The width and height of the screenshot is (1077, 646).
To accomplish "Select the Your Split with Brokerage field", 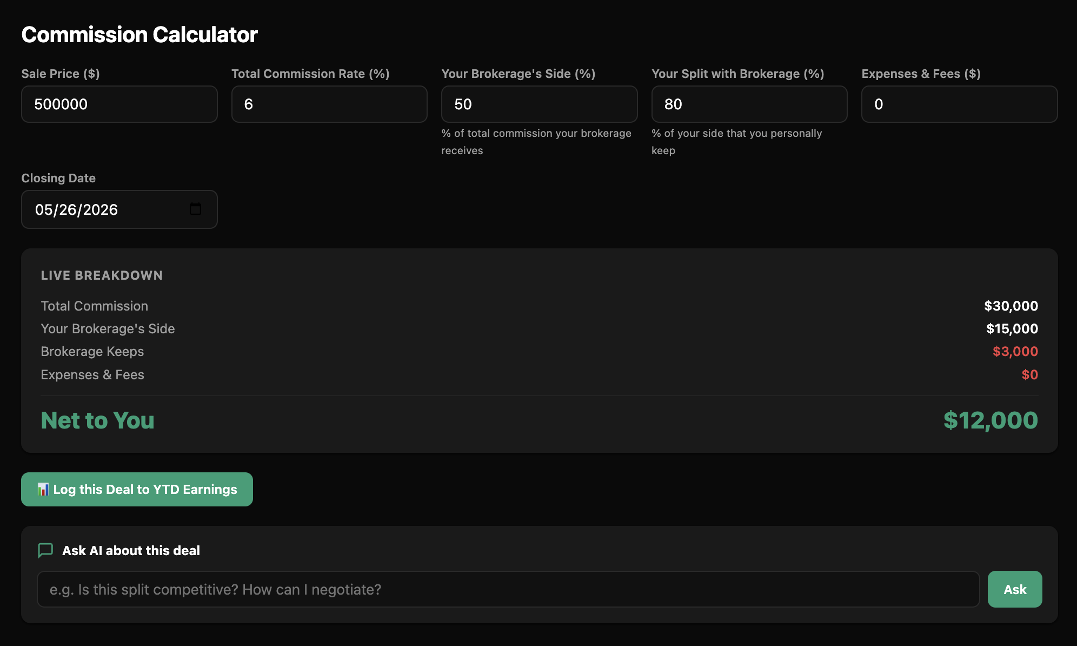I will (x=749, y=104).
